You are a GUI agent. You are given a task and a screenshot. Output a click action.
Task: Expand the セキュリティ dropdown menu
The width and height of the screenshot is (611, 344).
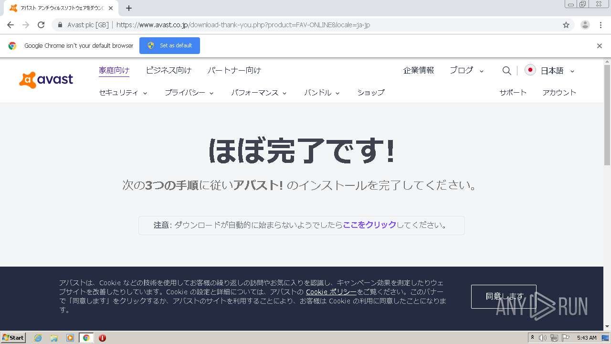pyautogui.click(x=123, y=93)
